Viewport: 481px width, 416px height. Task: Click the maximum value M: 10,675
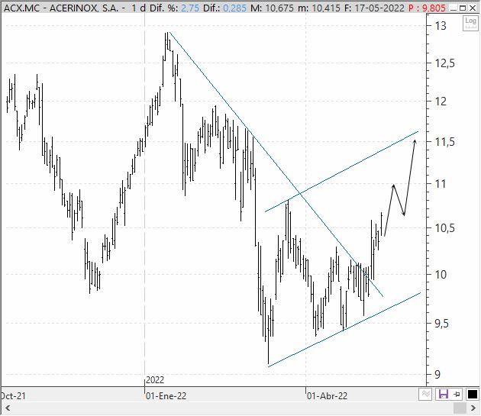(272, 8)
